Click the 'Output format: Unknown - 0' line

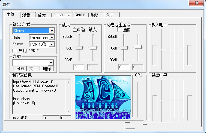coord(34,90)
